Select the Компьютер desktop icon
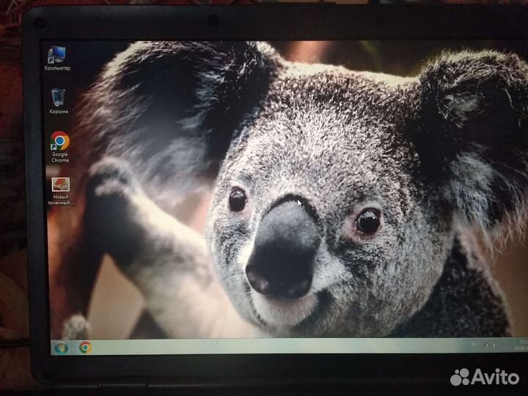The image size is (528, 396). 56,55
